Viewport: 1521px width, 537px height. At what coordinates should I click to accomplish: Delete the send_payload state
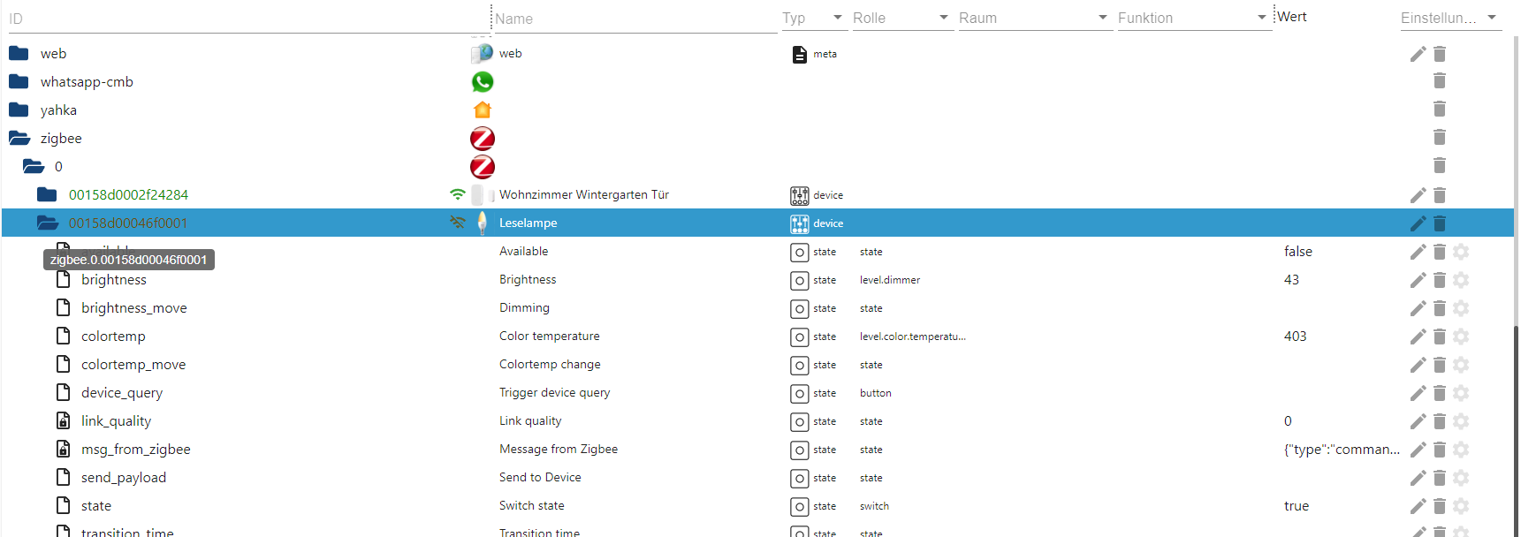(x=1439, y=478)
